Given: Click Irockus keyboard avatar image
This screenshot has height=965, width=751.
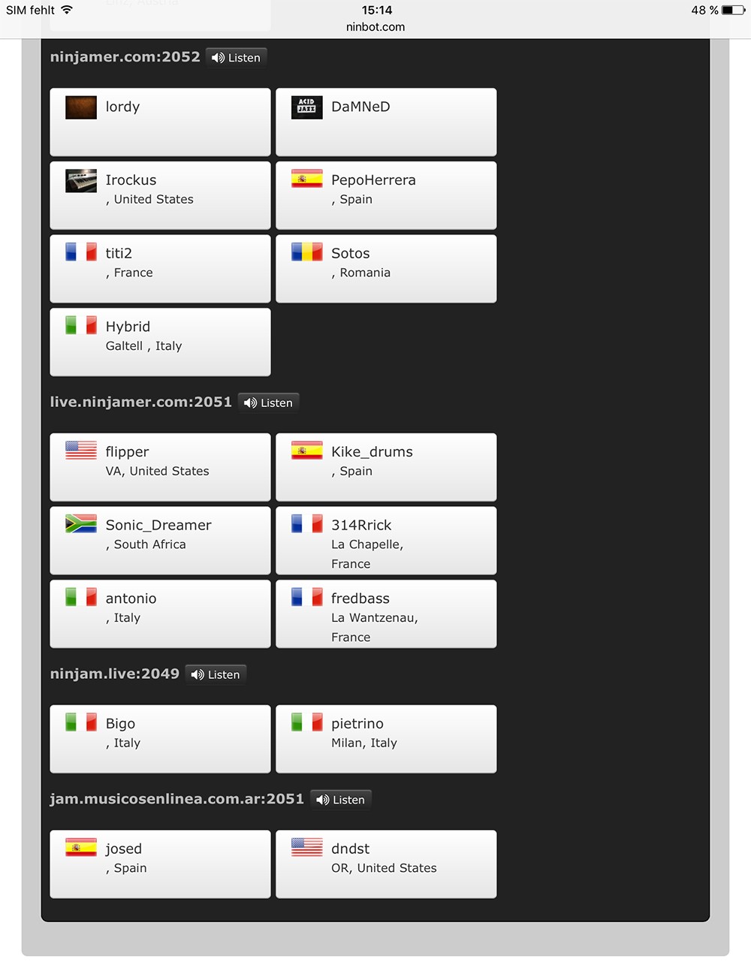Looking at the screenshot, I should point(81,181).
